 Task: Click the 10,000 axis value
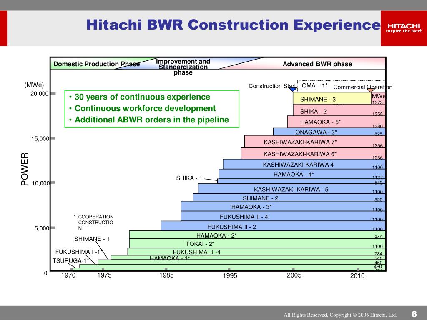click(40, 183)
